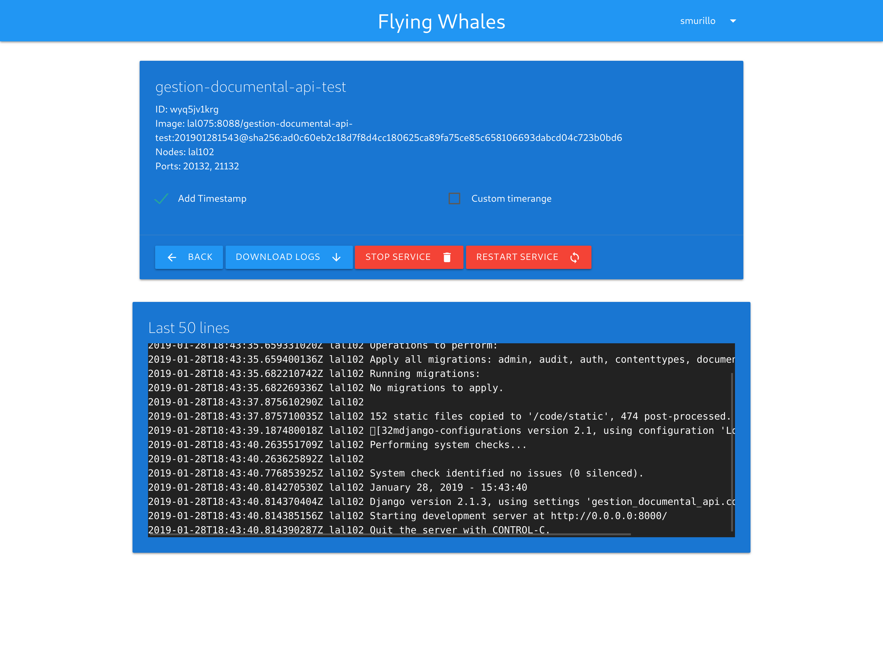
Task: Click the log panel horizontal scrollbar
Action: pyautogui.click(x=389, y=534)
